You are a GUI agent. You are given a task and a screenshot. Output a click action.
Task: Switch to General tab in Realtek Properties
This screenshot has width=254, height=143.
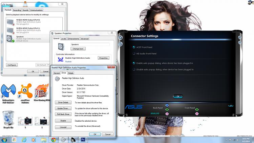click(x=57, y=73)
